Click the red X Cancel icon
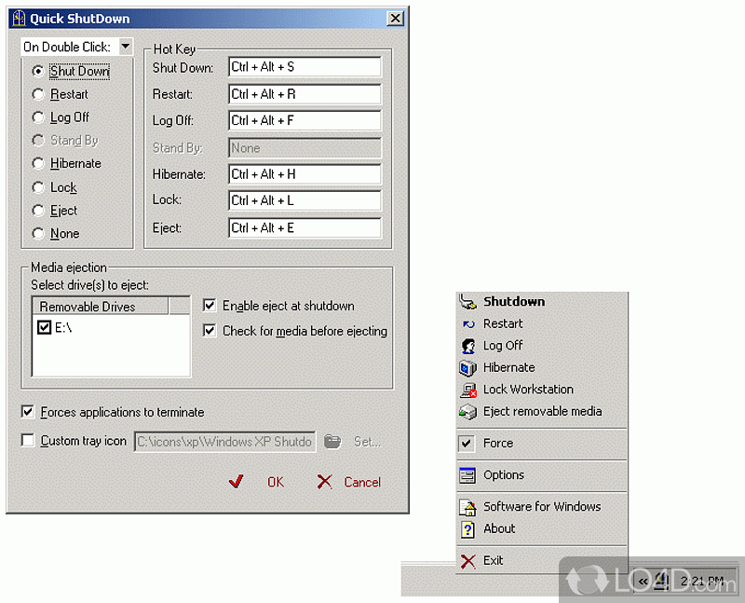 tap(324, 482)
